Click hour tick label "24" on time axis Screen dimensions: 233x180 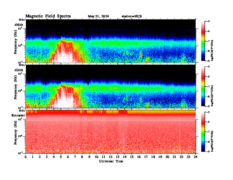[x=196, y=157]
